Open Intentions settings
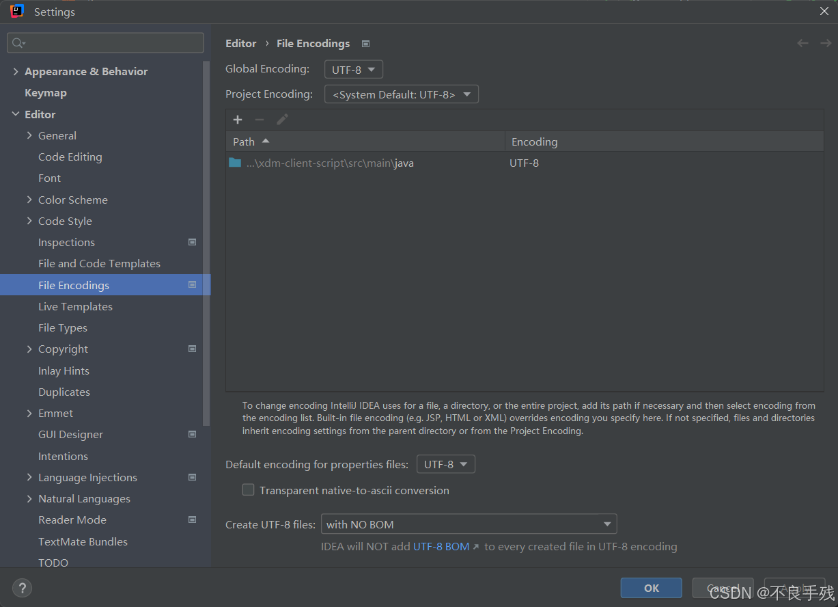838x607 pixels. coord(63,456)
